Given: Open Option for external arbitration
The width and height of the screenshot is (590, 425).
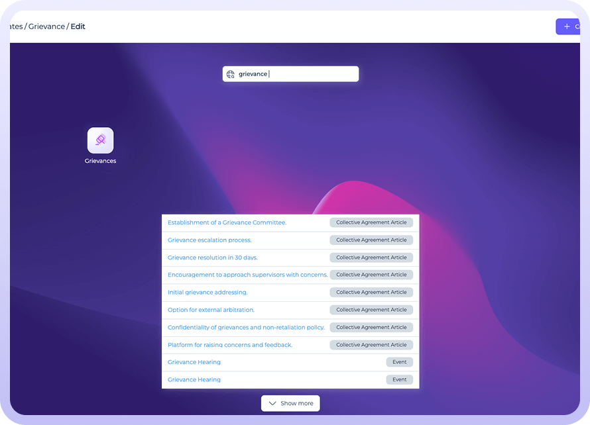Looking at the screenshot, I should tap(211, 310).
